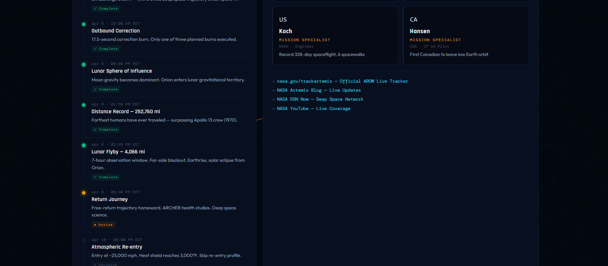Click the Complete badge under Lunar Sphere of Influence
The height and width of the screenshot is (266, 608).
pos(106,89)
